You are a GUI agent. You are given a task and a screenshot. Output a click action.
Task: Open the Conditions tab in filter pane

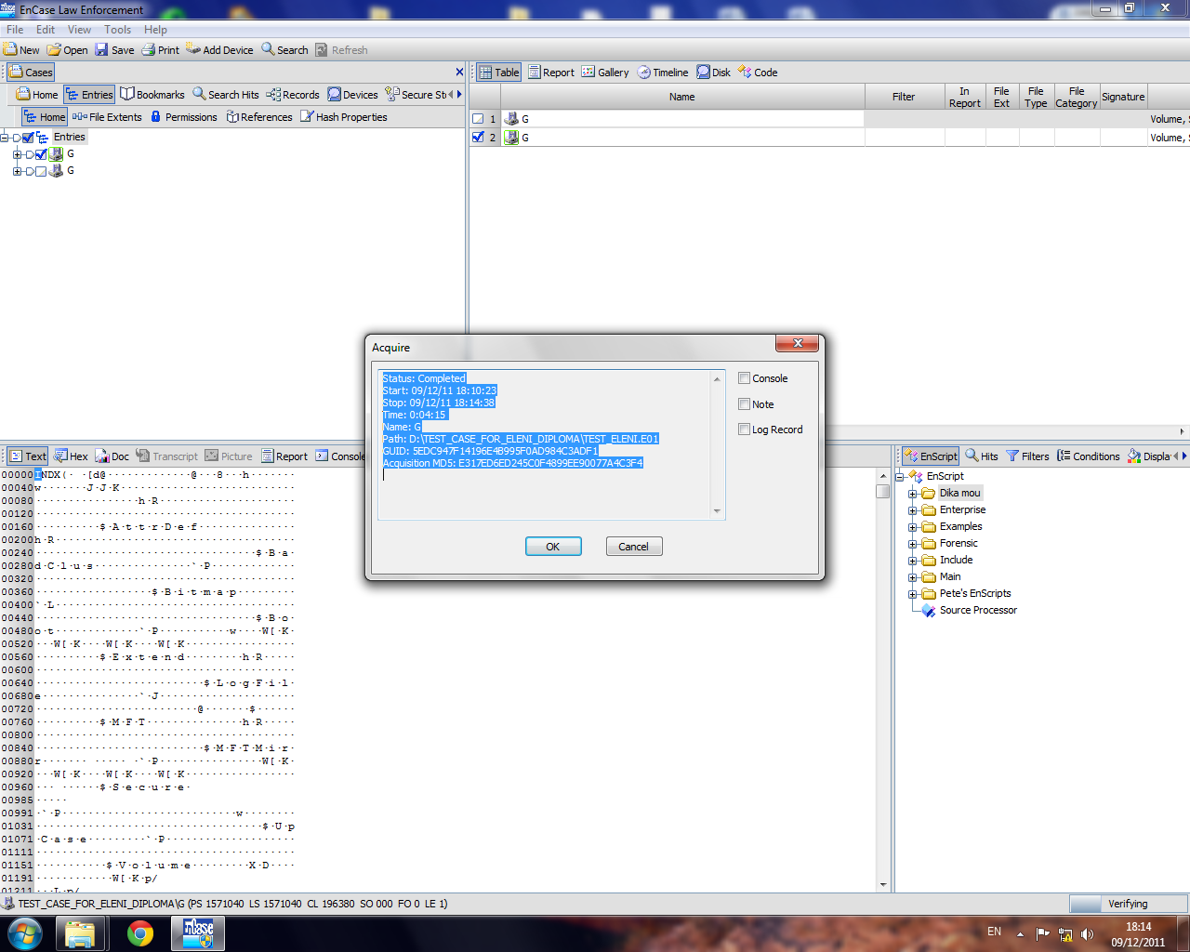pos(1088,456)
